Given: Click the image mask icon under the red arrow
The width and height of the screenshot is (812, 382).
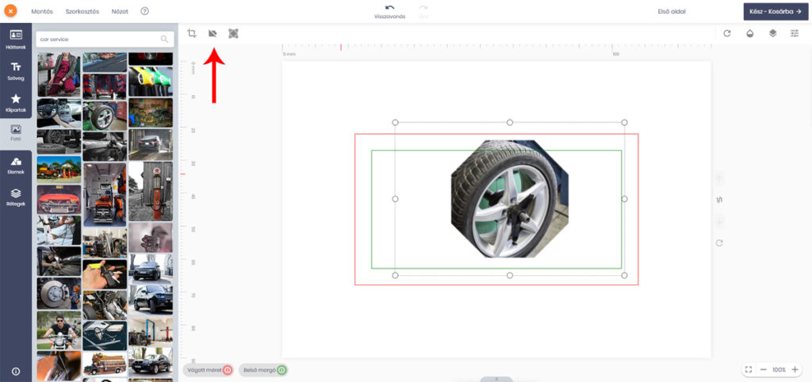Looking at the screenshot, I should (213, 33).
